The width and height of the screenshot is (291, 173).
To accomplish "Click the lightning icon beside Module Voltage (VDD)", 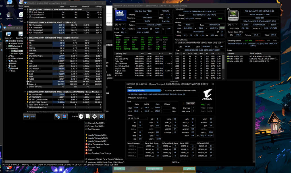I will click(86, 135).
